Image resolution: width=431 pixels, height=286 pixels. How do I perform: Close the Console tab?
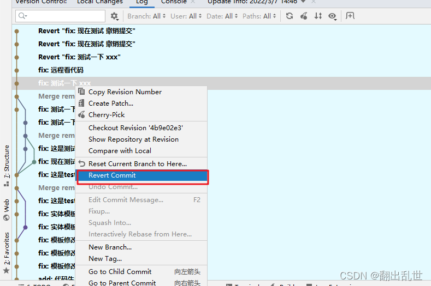click(x=193, y=2)
